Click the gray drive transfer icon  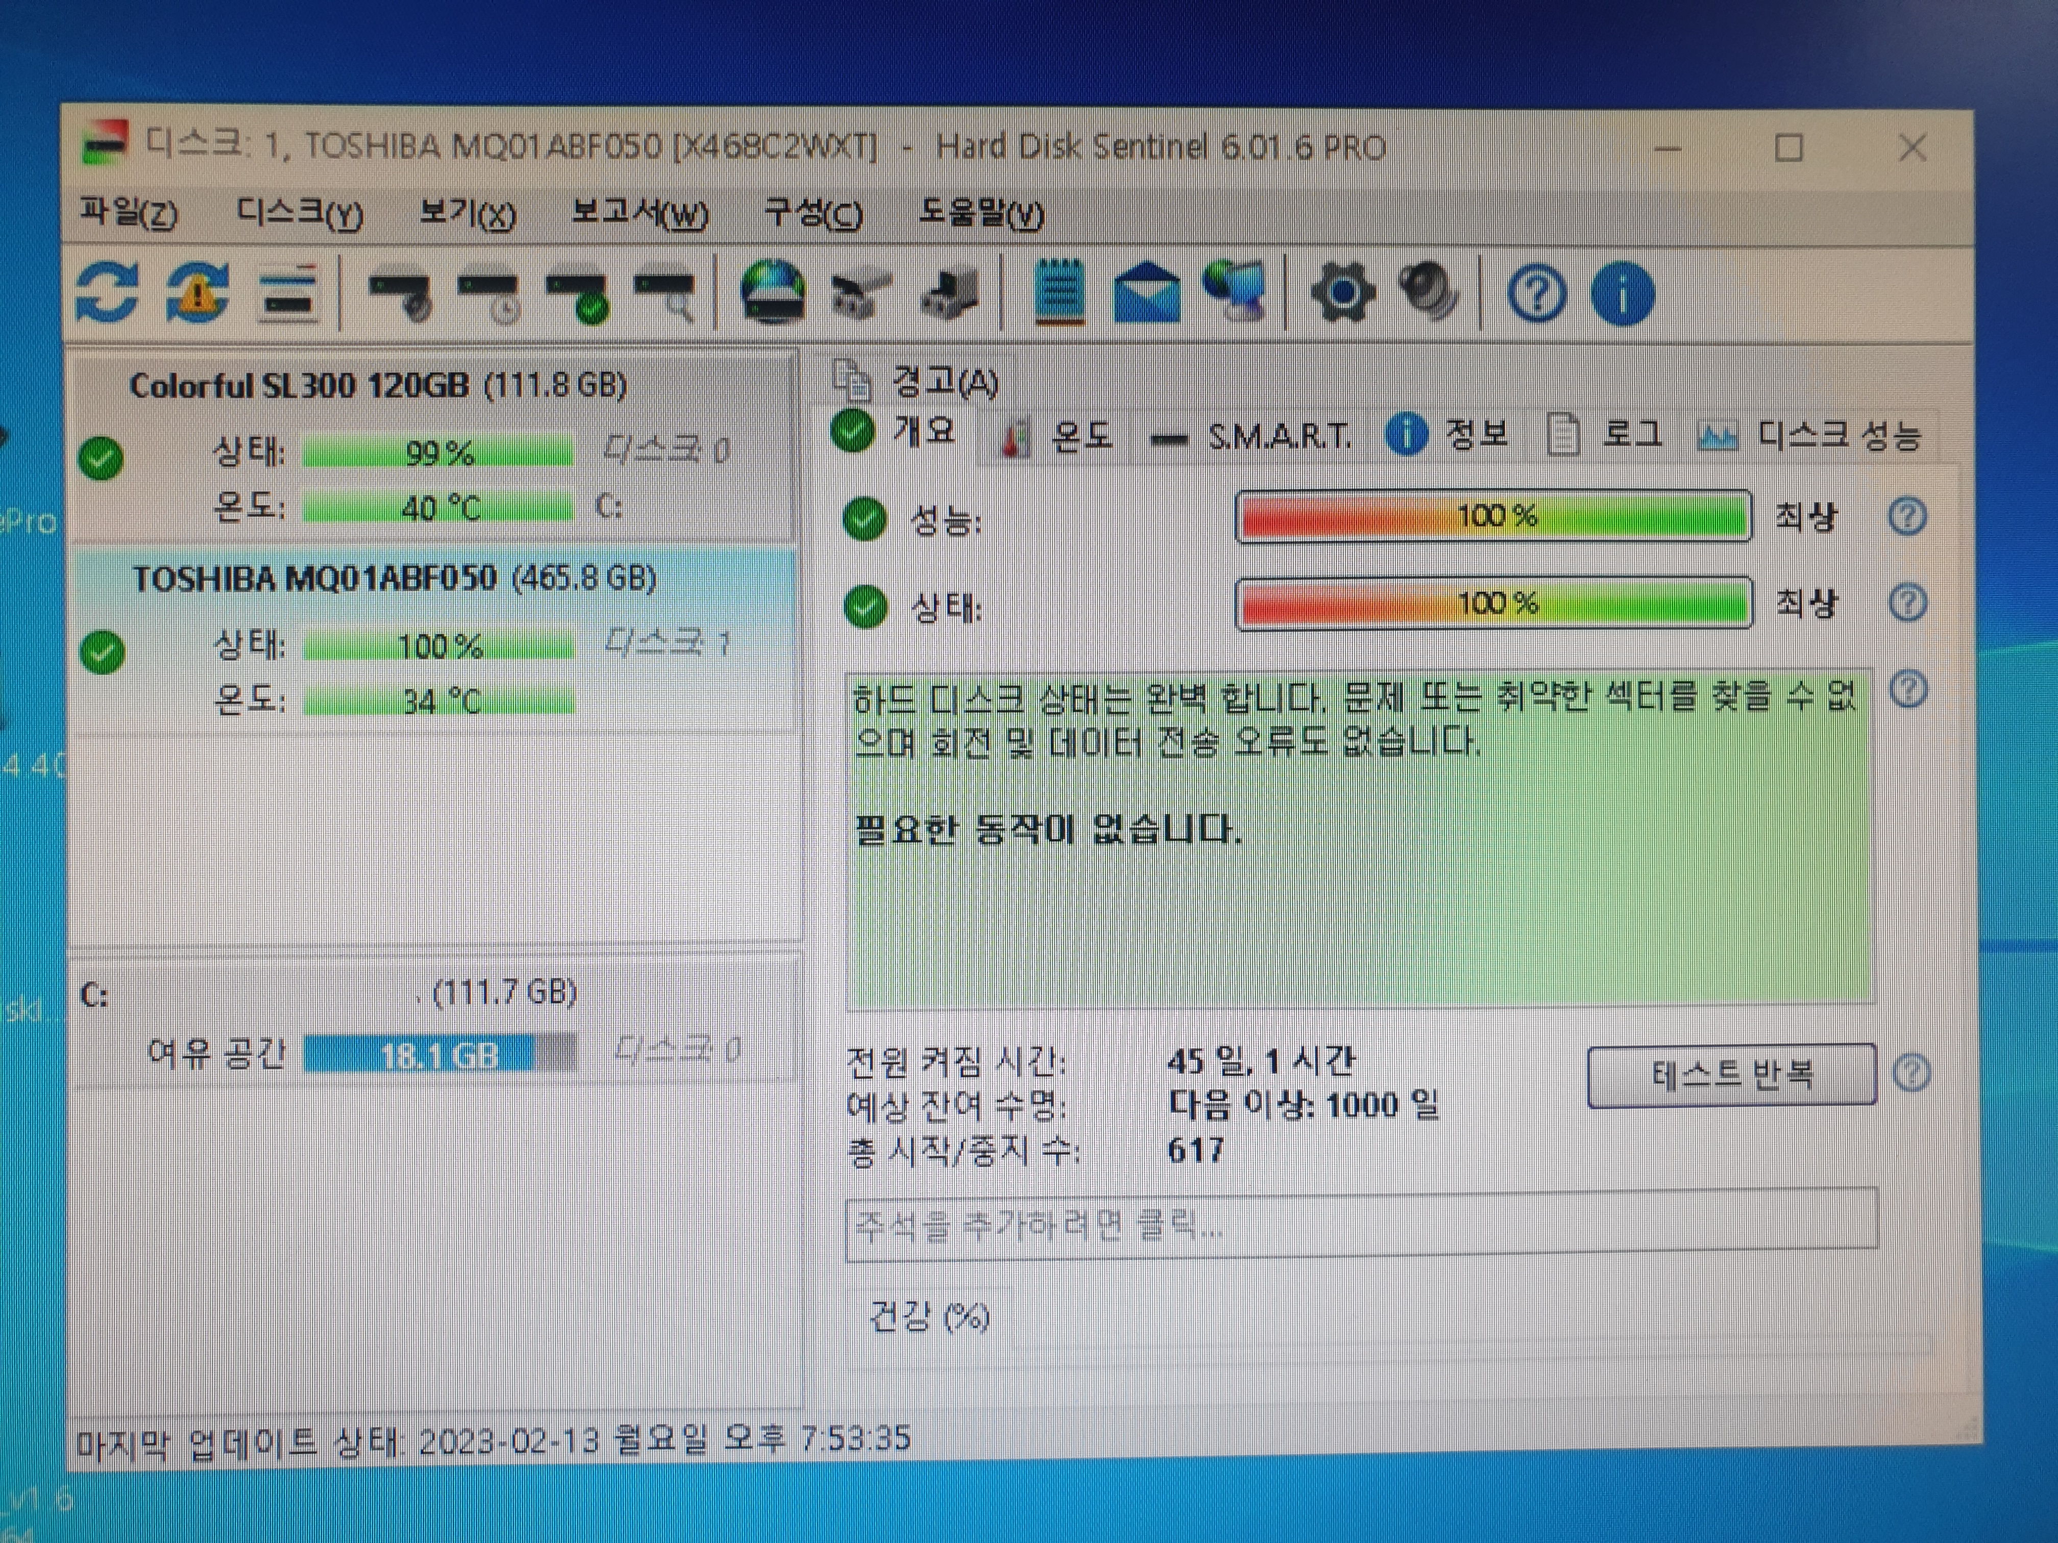(x=861, y=295)
